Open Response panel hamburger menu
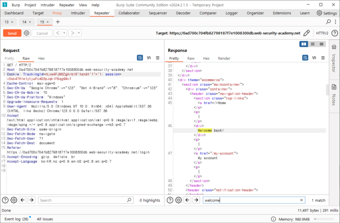The height and width of the screenshot is (223, 340). 323,58
